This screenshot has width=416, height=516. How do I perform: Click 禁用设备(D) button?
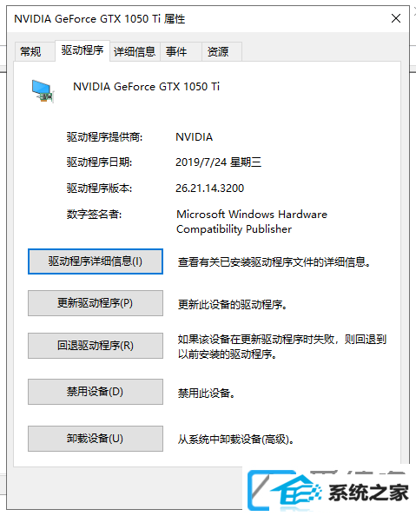96,392
